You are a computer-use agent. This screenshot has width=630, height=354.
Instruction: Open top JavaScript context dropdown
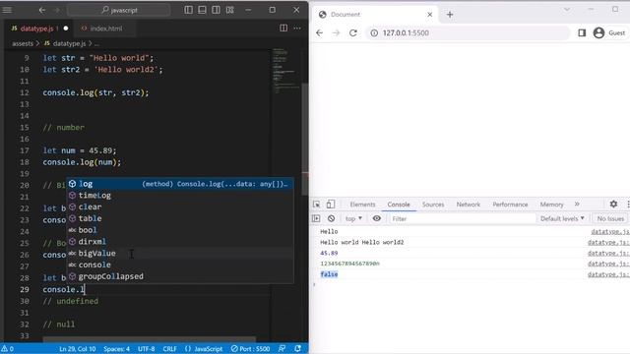coord(353,218)
